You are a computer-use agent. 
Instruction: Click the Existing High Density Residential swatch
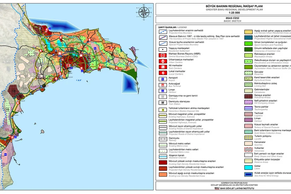[163, 163]
